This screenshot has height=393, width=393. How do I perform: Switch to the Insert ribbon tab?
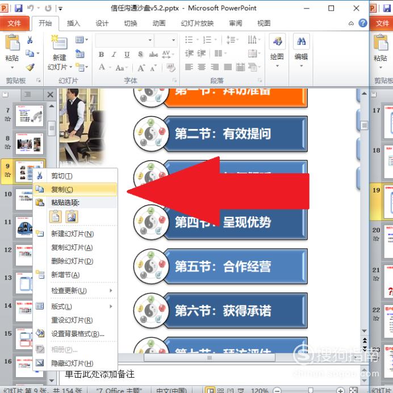(73, 23)
